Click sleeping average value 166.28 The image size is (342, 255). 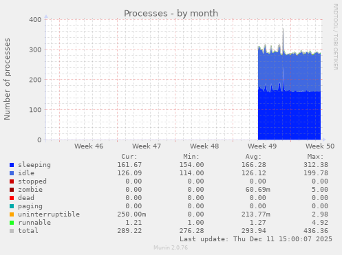pyautogui.click(x=254, y=165)
